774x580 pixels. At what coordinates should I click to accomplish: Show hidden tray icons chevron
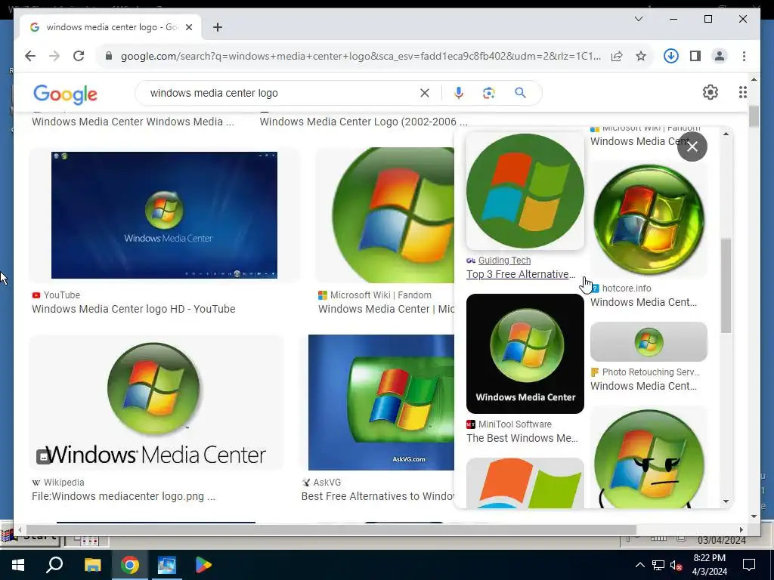639,565
